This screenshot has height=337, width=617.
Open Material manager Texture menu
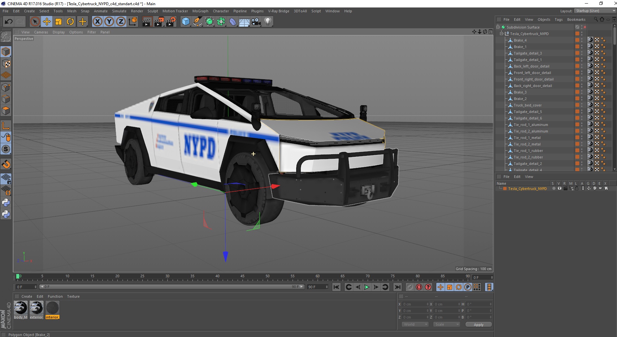click(x=73, y=296)
